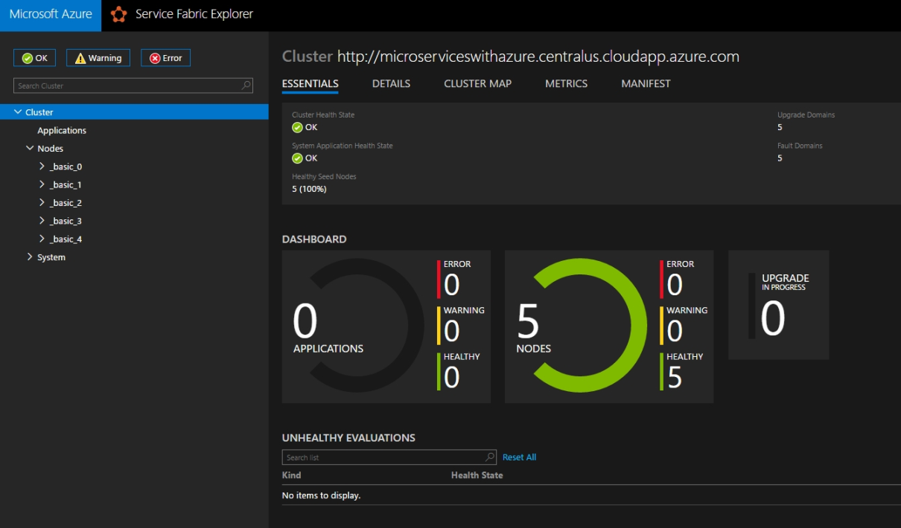Select the System tree row label

coord(51,257)
